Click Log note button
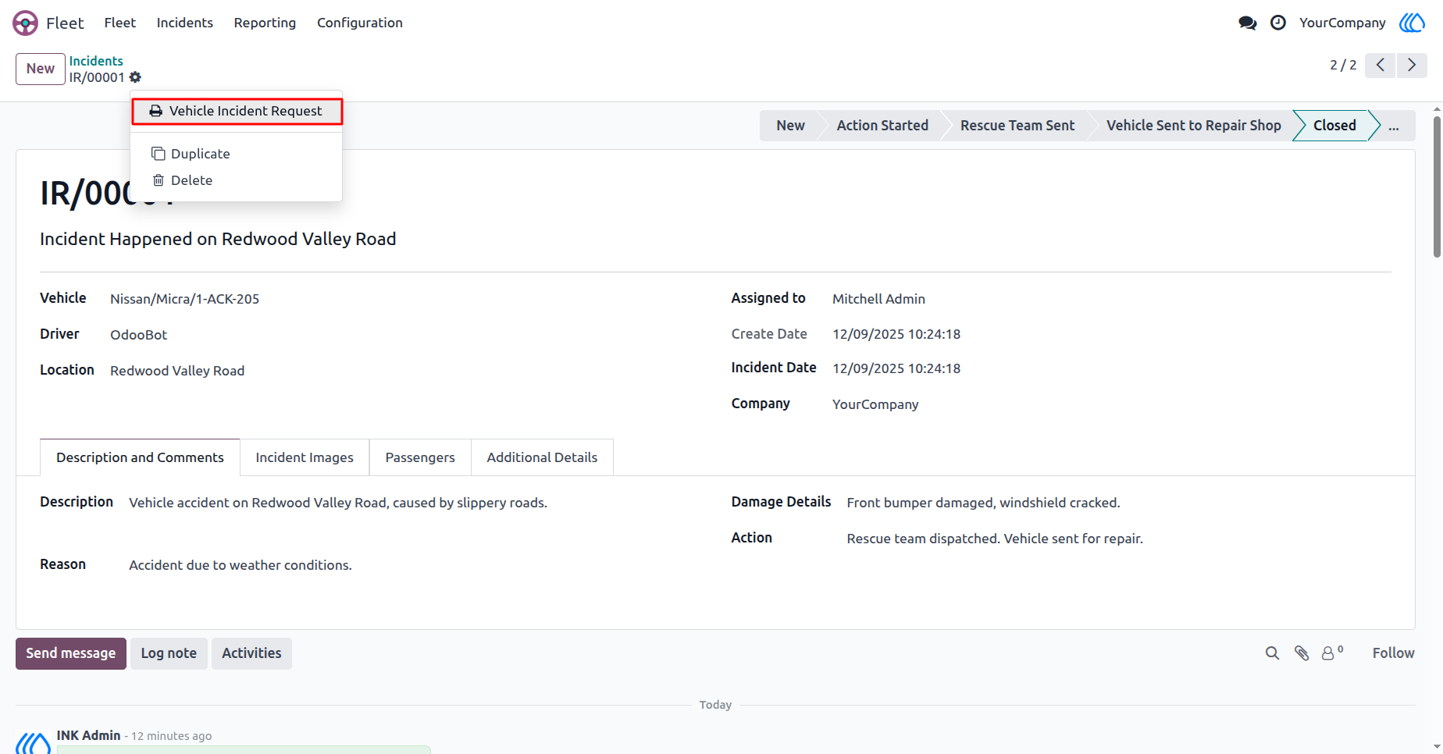This screenshot has width=1443, height=754. click(169, 653)
